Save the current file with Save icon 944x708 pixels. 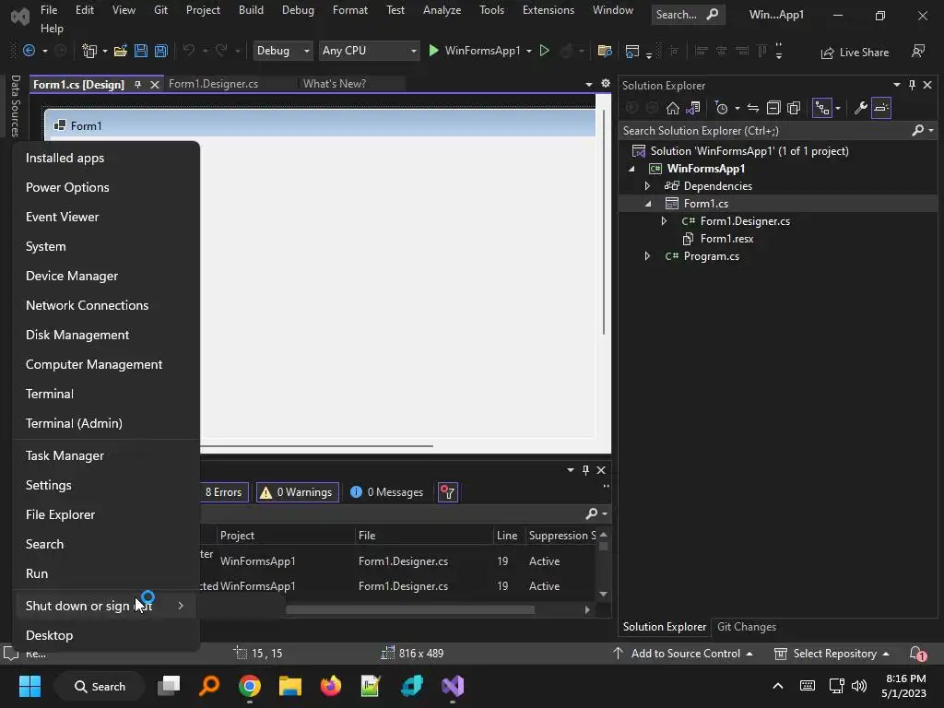tap(141, 52)
